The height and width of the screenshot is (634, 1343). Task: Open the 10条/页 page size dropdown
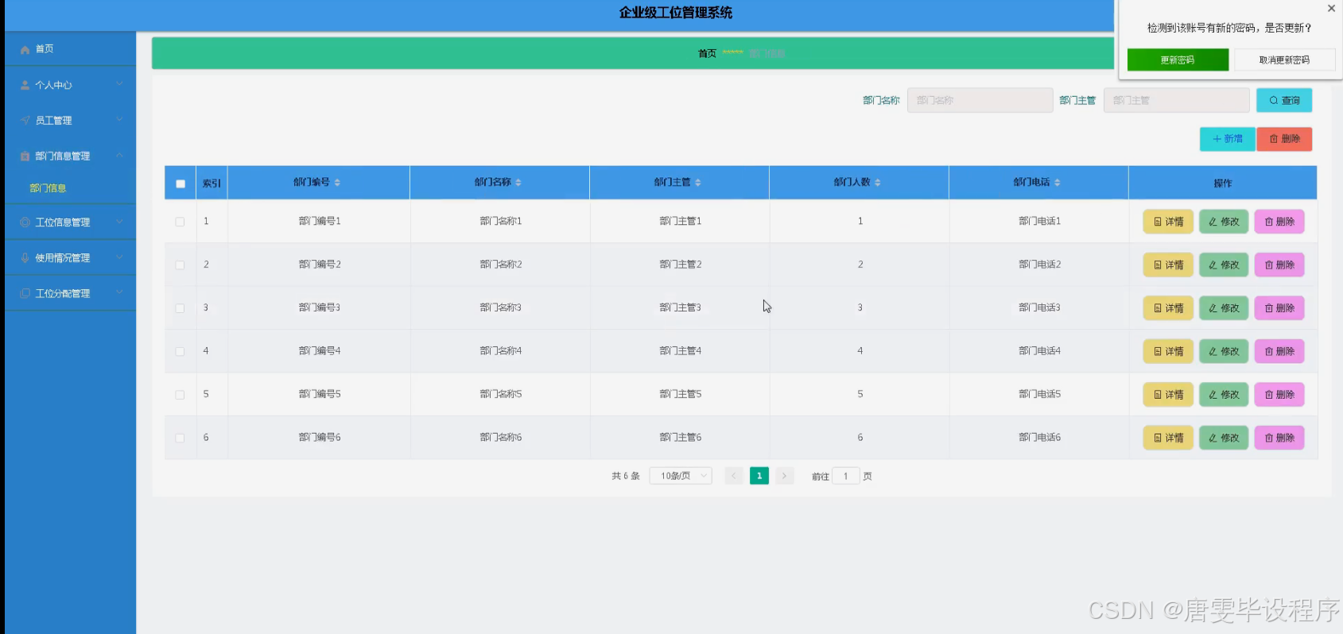click(681, 476)
